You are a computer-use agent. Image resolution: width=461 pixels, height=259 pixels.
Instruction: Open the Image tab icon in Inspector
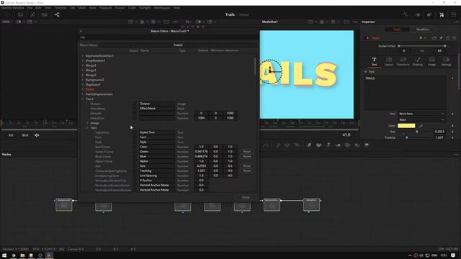(x=431, y=61)
